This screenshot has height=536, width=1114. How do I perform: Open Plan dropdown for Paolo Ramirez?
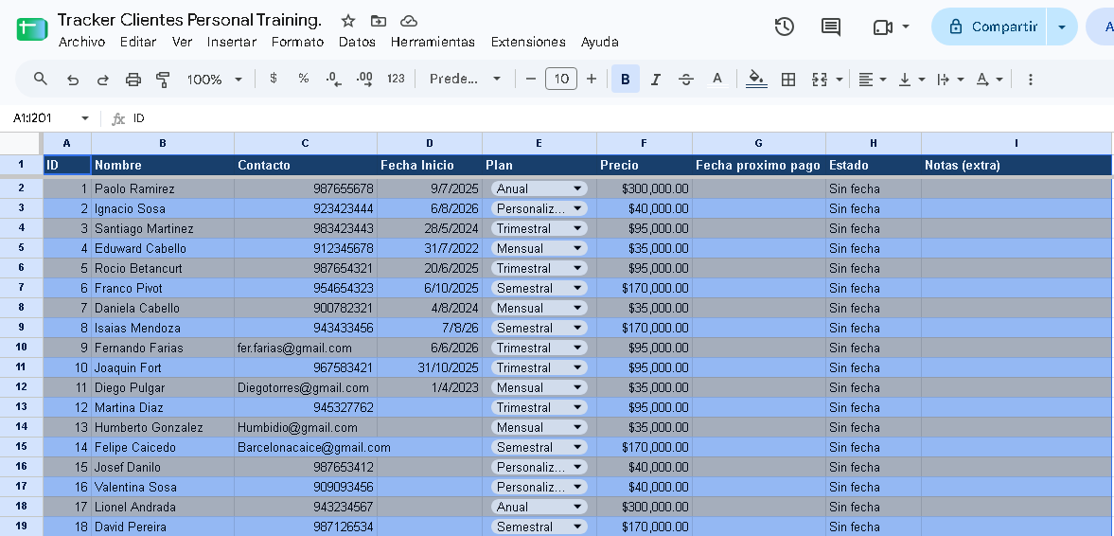tap(578, 188)
